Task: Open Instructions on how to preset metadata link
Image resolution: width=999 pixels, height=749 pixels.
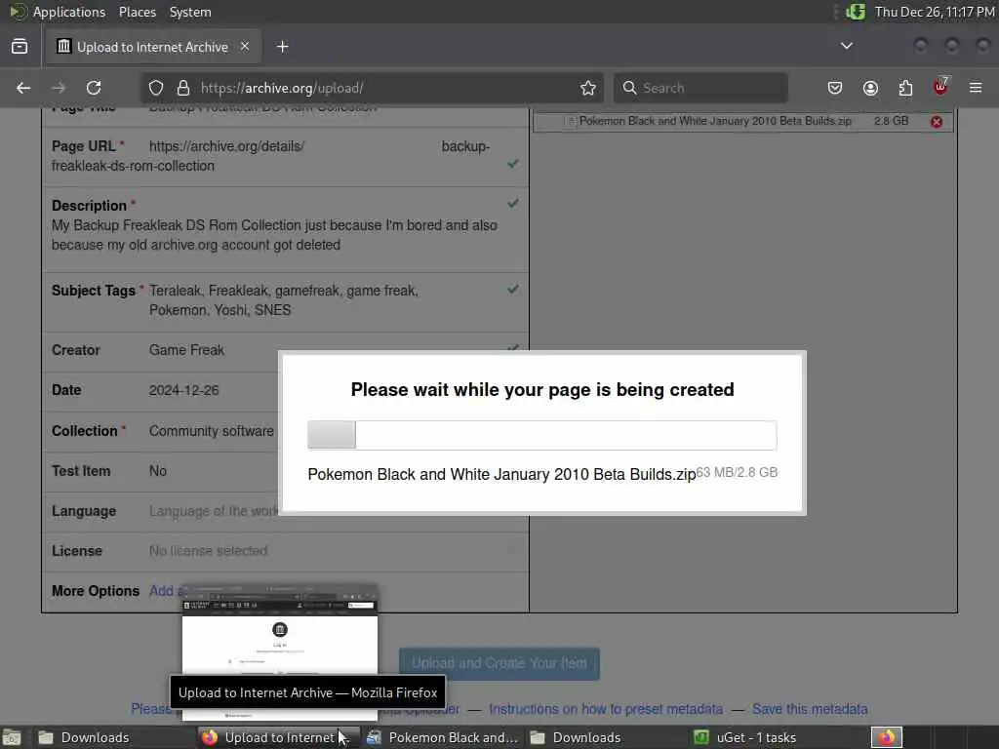Action: [606, 709]
